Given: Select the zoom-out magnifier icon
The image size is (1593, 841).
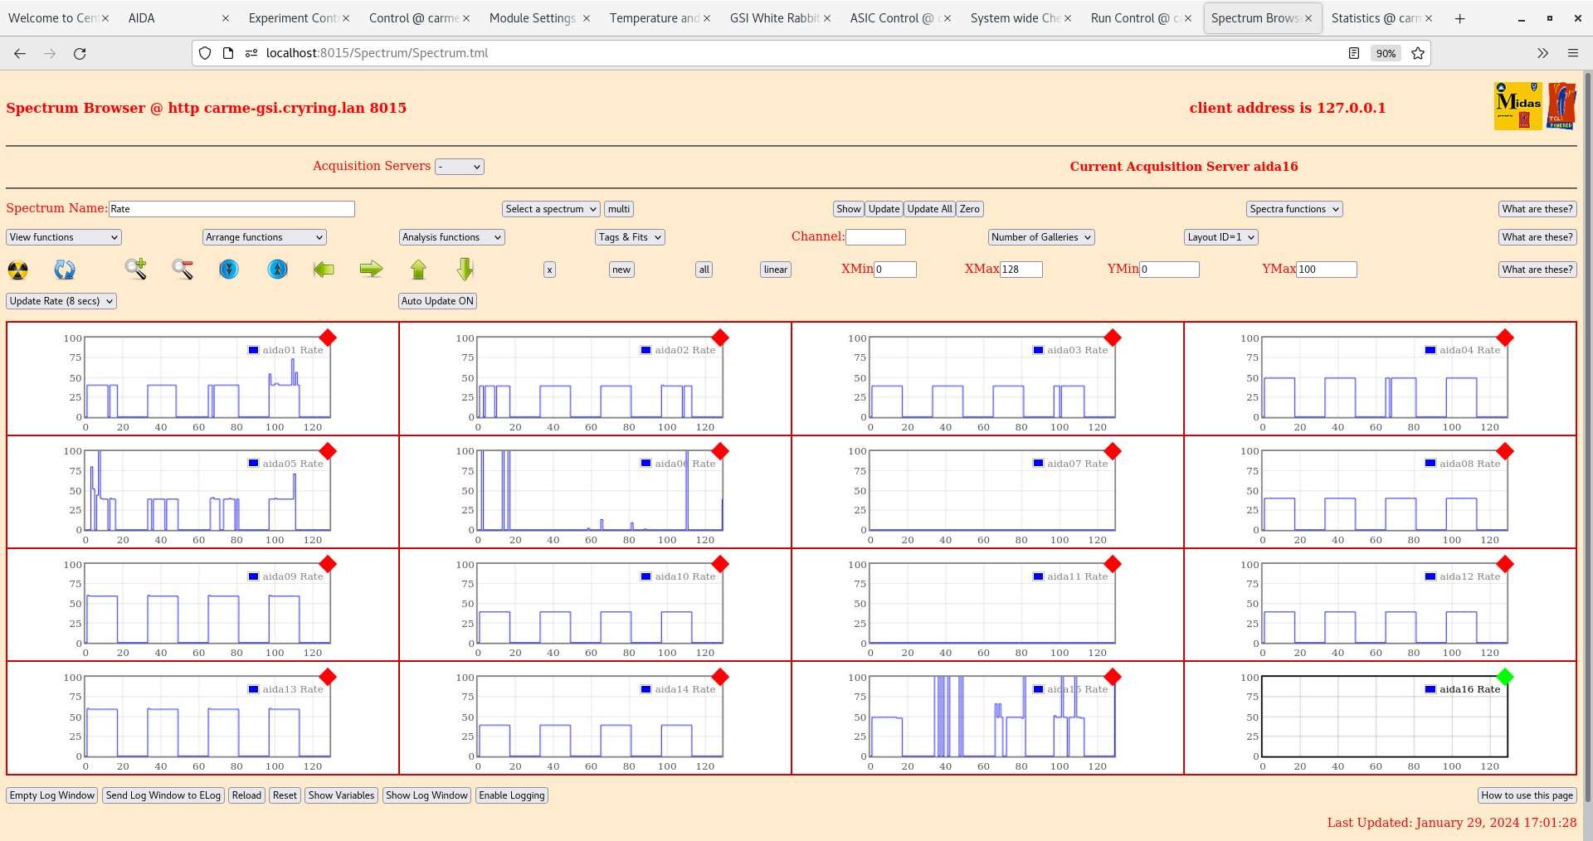Looking at the screenshot, I should (183, 270).
